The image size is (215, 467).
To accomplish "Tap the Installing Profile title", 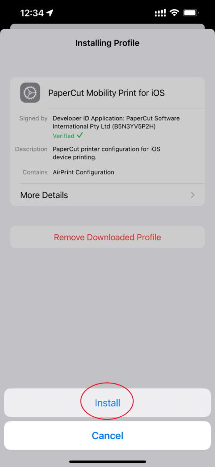I will (107, 43).
